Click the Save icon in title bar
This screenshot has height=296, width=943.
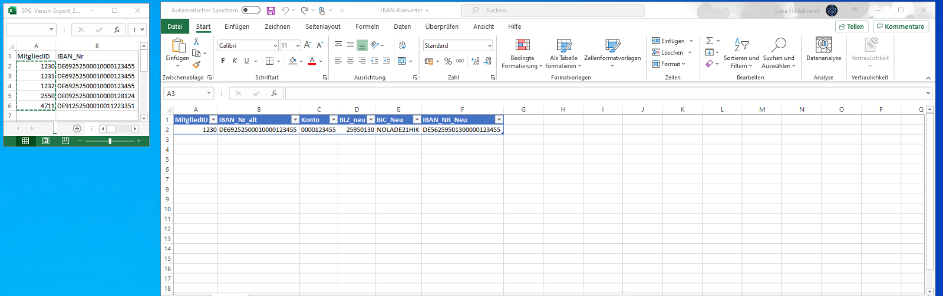(x=271, y=11)
